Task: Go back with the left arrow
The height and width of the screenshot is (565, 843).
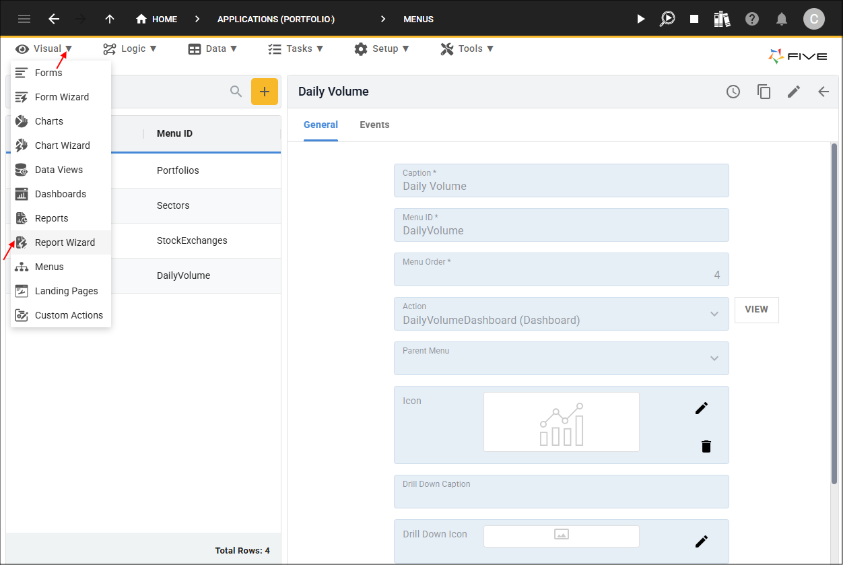Action: coord(54,19)
